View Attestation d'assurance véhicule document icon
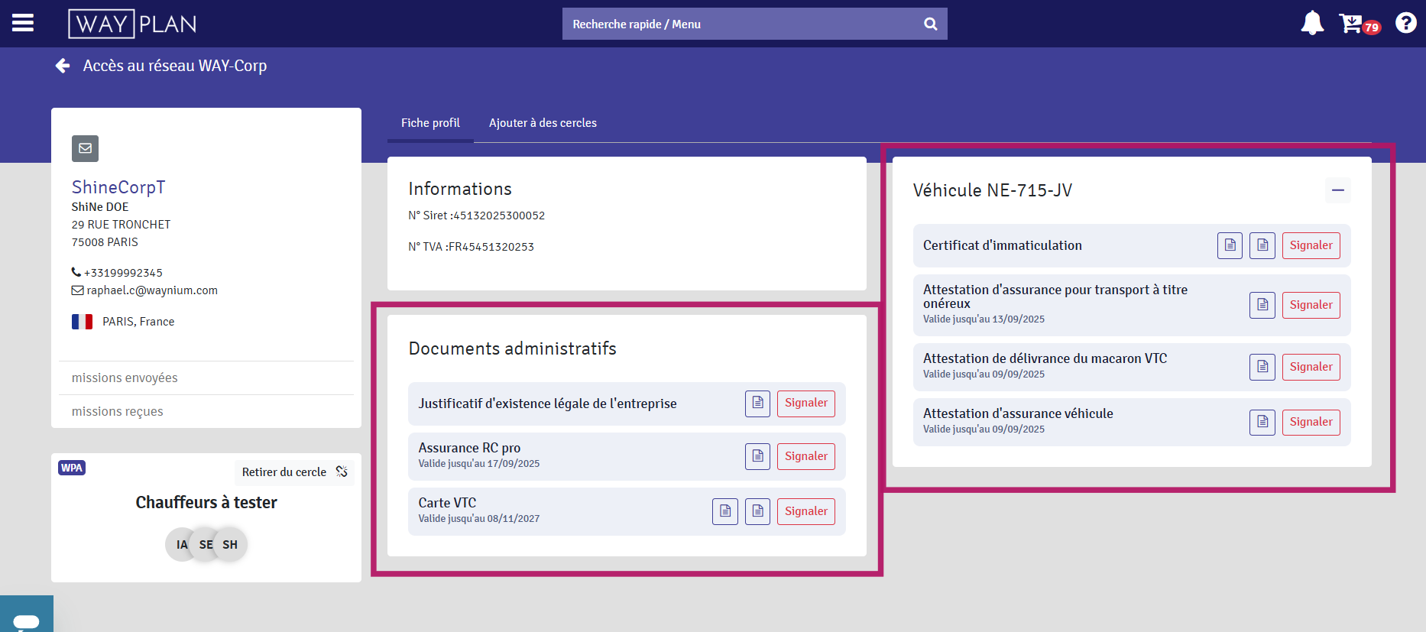 pyautogui.click(x=1262, y=422)
